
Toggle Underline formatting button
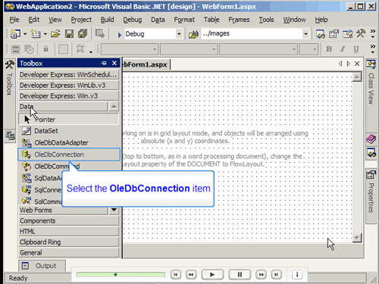[356, 49]
